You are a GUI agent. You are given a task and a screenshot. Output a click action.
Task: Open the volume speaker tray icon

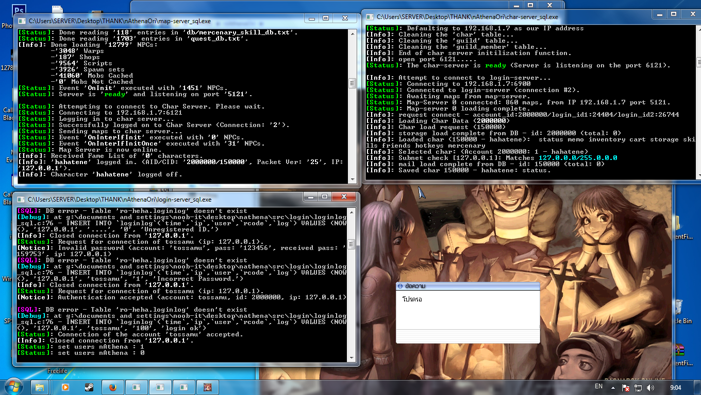(x=650, y=387)
